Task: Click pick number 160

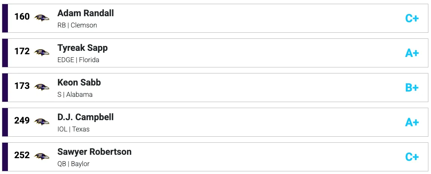Action: tap(22, 17)
